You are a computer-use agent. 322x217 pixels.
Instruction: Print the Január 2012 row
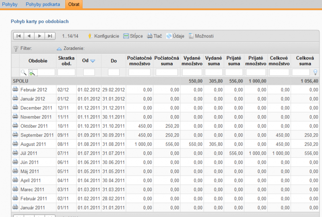pyautogui.click(x=15, y=98)
